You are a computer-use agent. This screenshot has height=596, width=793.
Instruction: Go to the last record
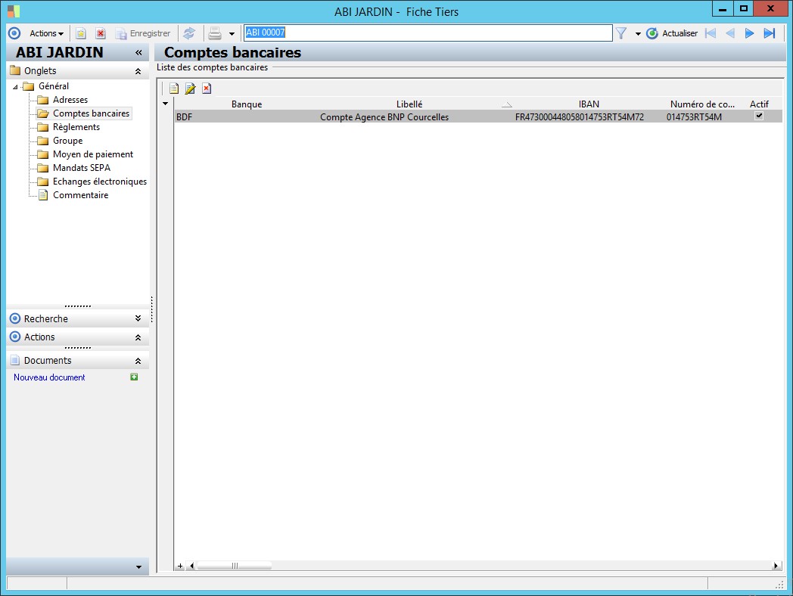[x=770, y=33]
